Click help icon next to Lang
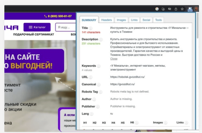 [92, 114]
